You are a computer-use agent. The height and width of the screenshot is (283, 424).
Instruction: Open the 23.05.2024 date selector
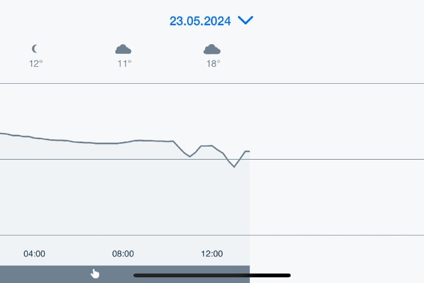click(200, 21)
